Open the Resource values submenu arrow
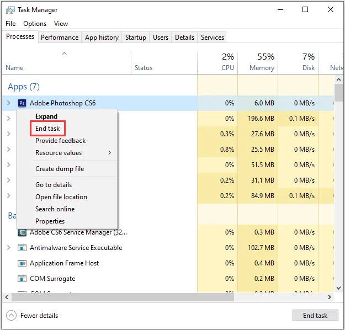 110,153
